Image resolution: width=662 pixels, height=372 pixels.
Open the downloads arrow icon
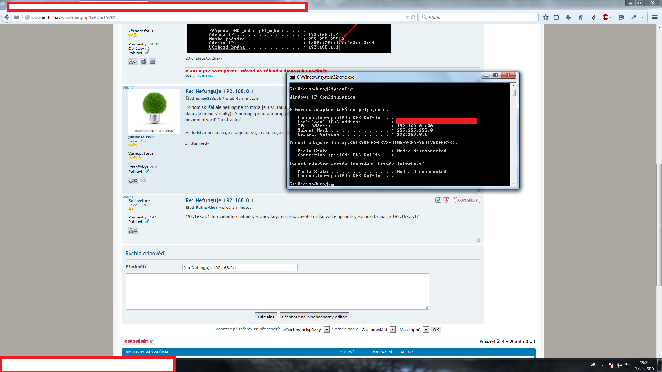click(568, 17)
